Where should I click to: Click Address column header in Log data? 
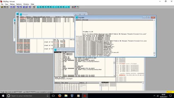click(79, 20)
